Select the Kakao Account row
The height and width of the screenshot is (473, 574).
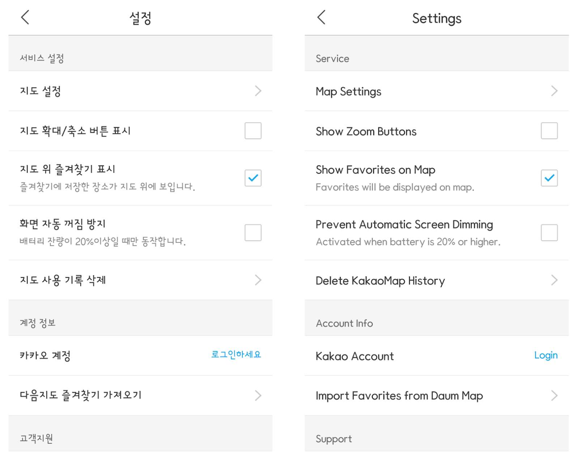pos(354,356)
